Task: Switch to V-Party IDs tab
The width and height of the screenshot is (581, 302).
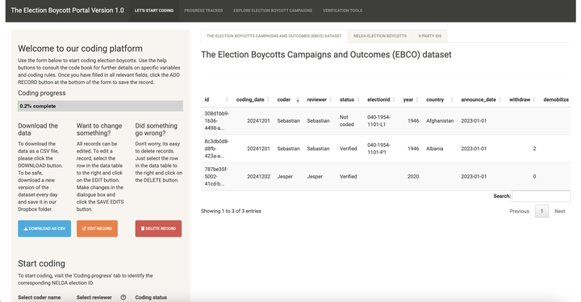Action: click(430, 36)
